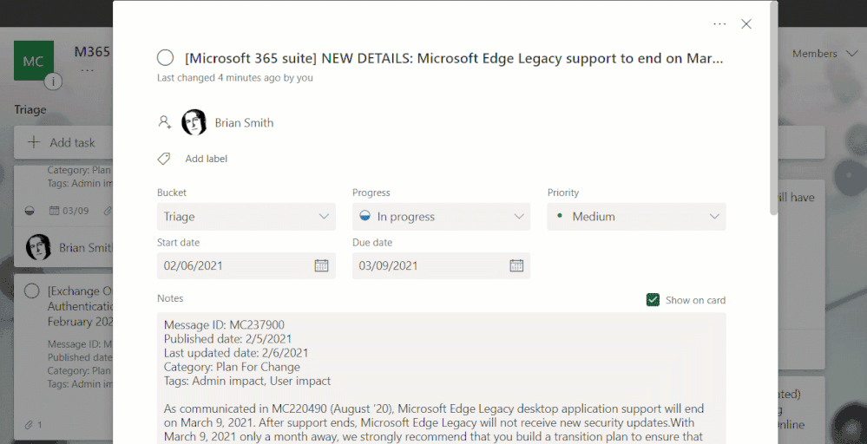Open the Due date calendar picker
The width and height of the screenshot is (867, 444).
pyautogui.click(x=516, y=265)
